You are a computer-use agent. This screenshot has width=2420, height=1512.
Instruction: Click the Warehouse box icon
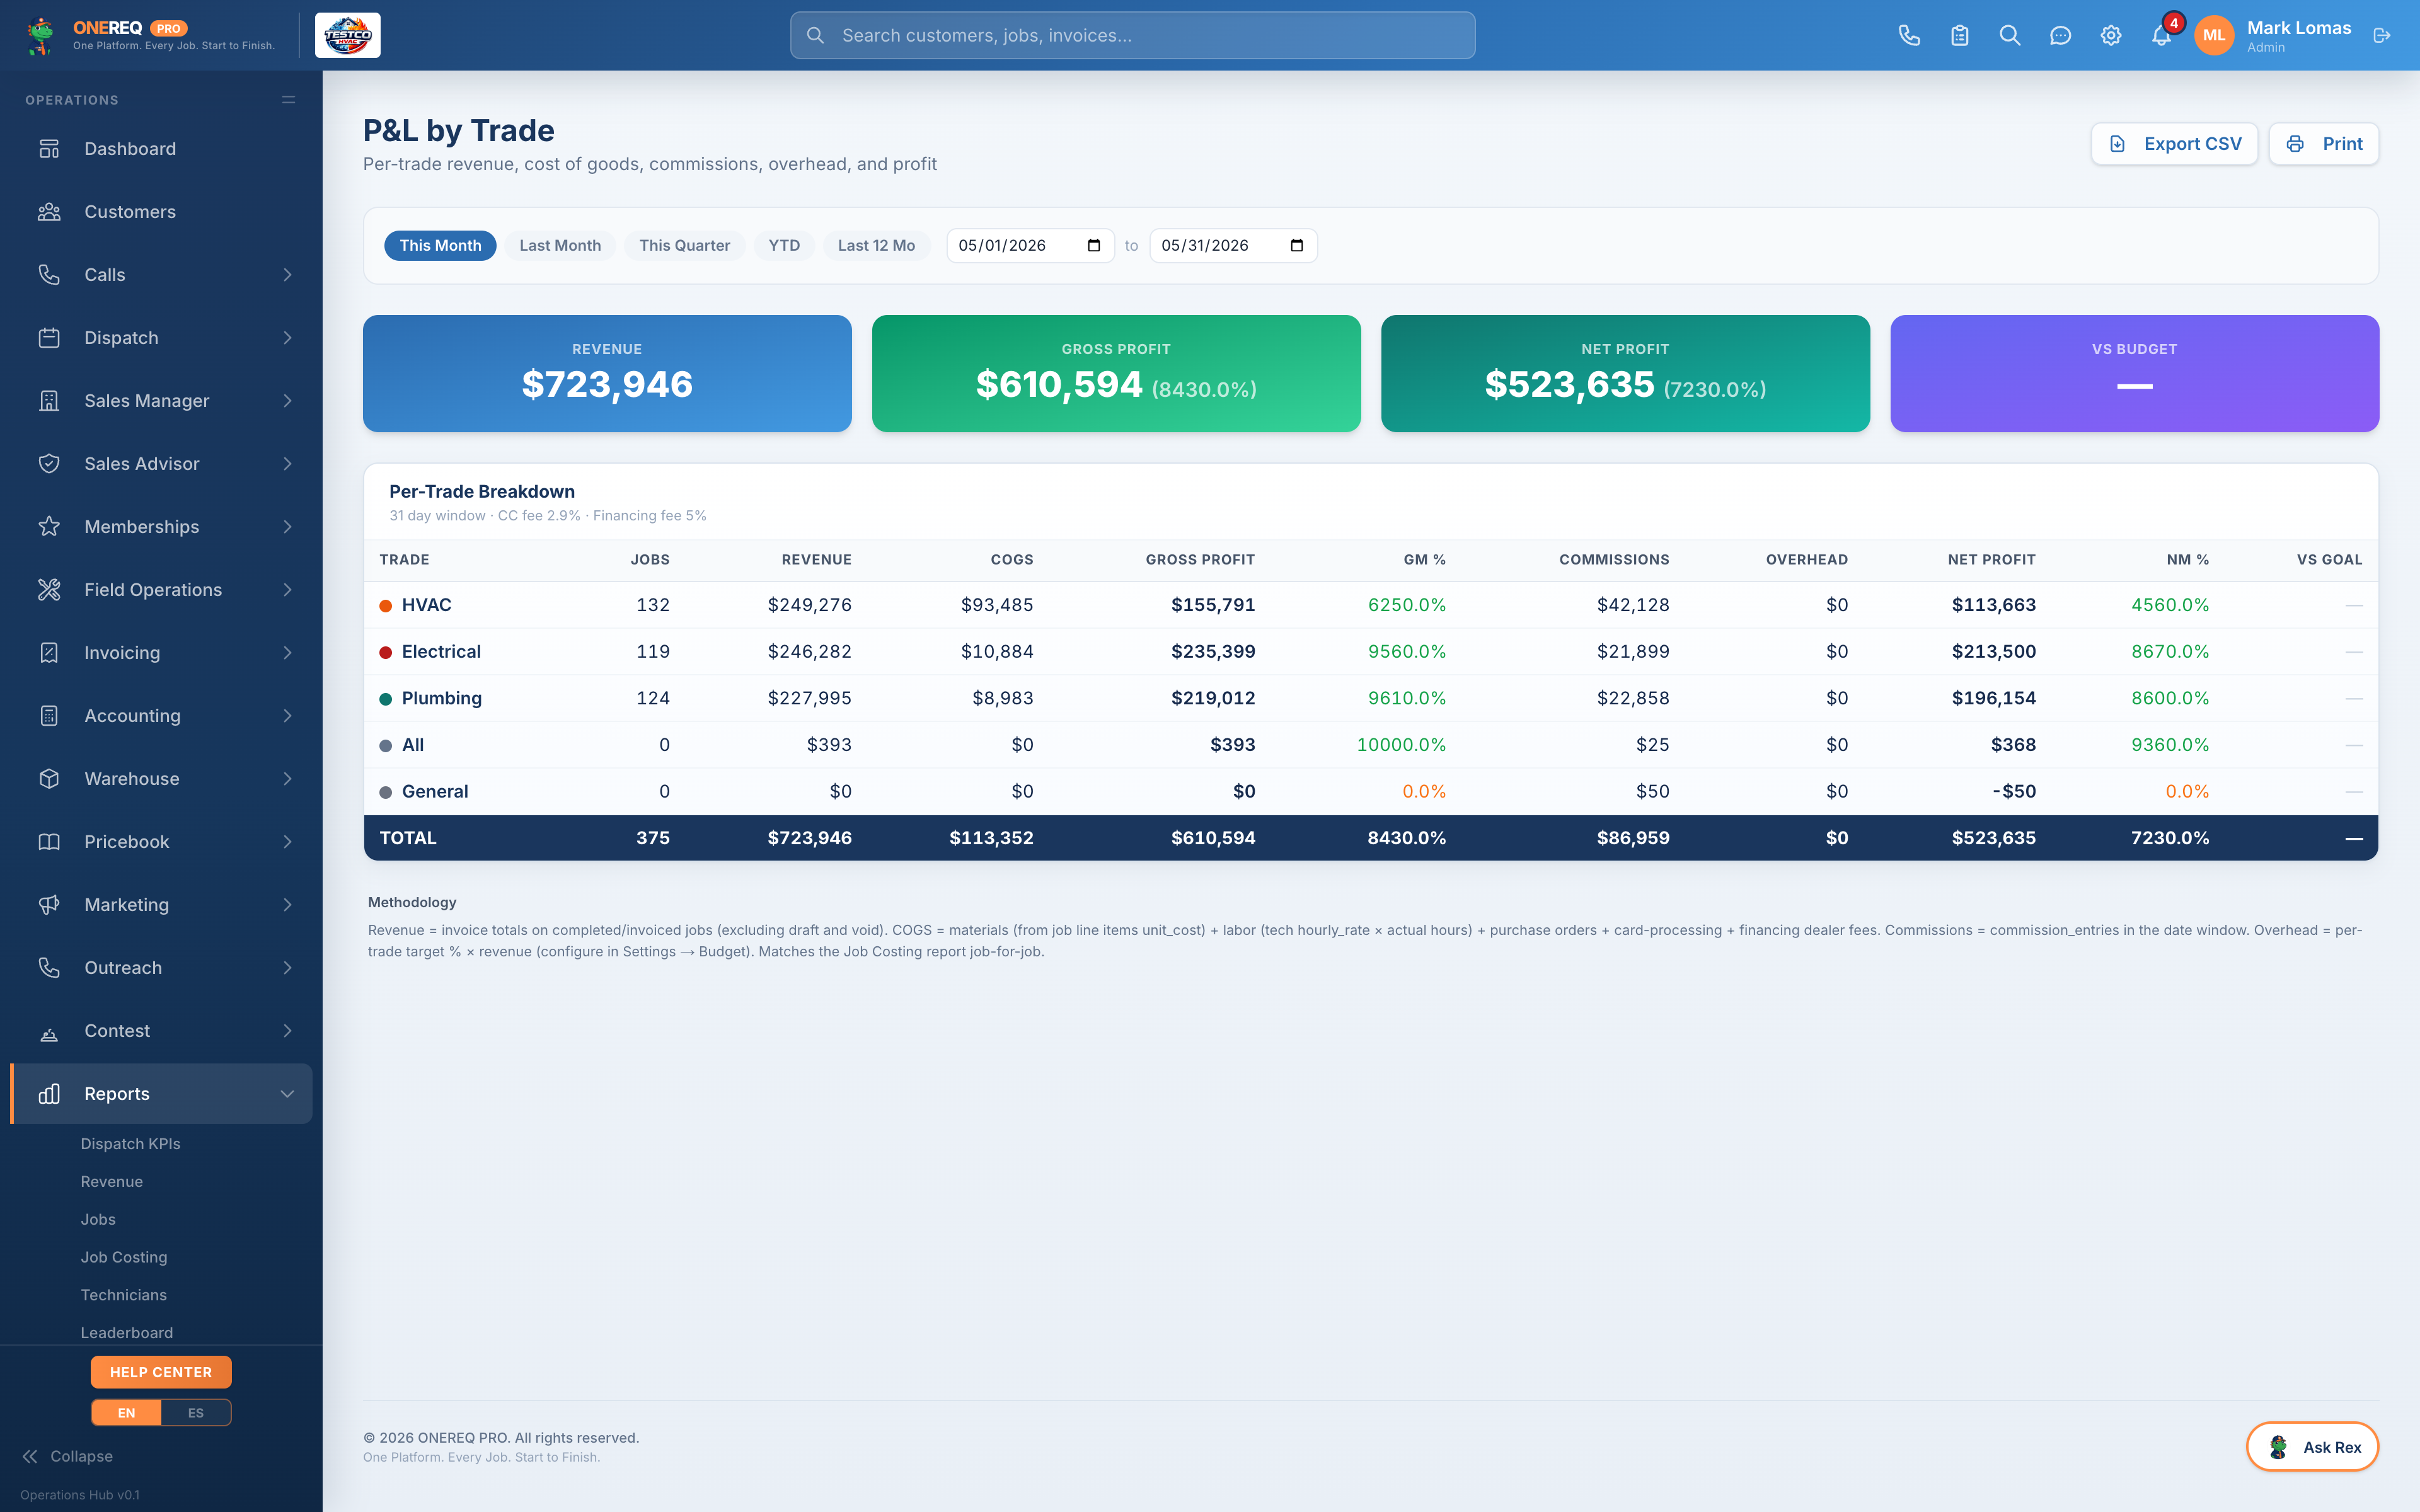tap(49, 779)
